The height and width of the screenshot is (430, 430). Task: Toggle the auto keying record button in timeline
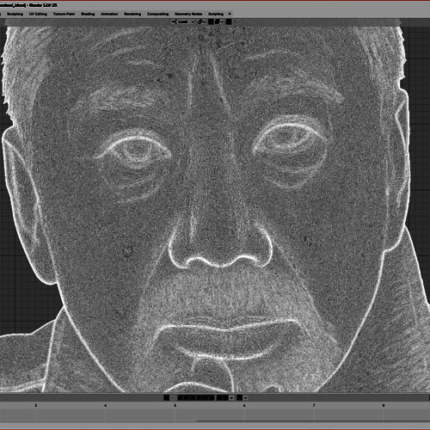[166, 397]
